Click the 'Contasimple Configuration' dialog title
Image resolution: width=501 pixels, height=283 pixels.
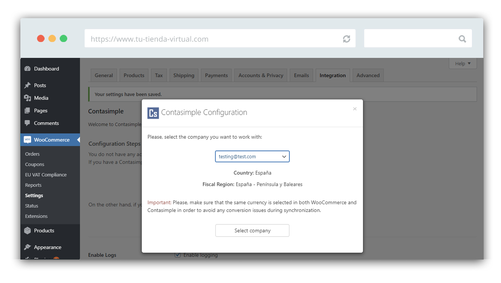204,112
